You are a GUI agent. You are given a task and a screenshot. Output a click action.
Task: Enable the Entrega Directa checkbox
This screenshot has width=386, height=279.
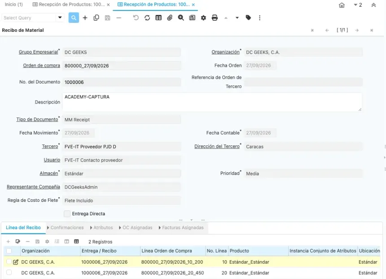(x=67, y=214)
